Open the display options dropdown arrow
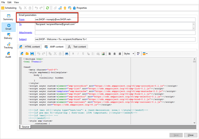 coord(147,54)
